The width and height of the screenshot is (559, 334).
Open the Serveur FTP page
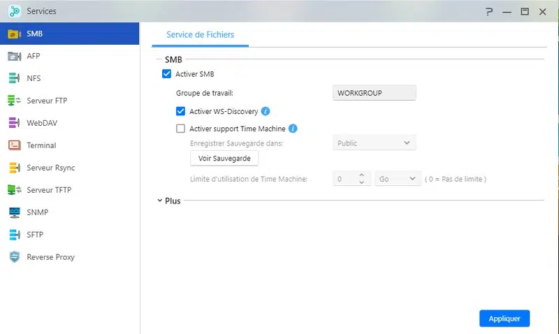click(69, 101)
